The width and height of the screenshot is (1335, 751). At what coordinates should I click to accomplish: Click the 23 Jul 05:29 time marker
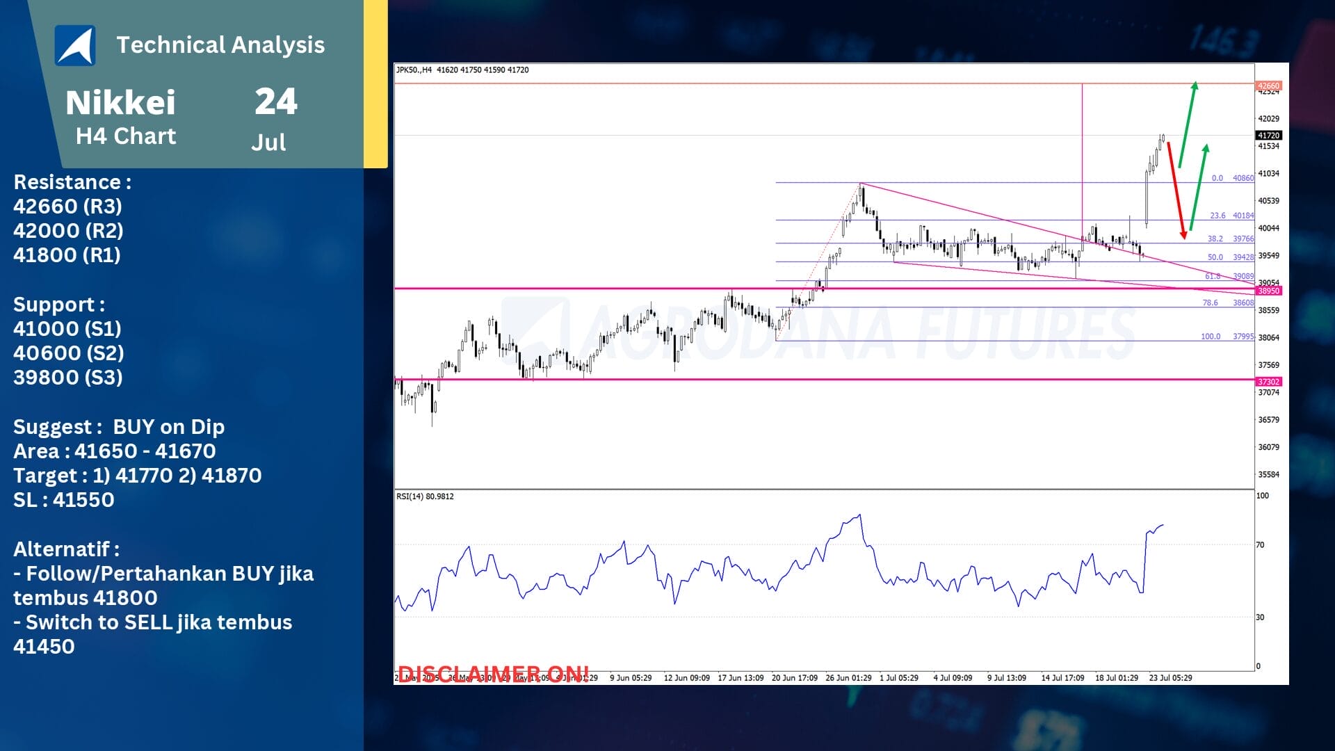coord(1170,677)
